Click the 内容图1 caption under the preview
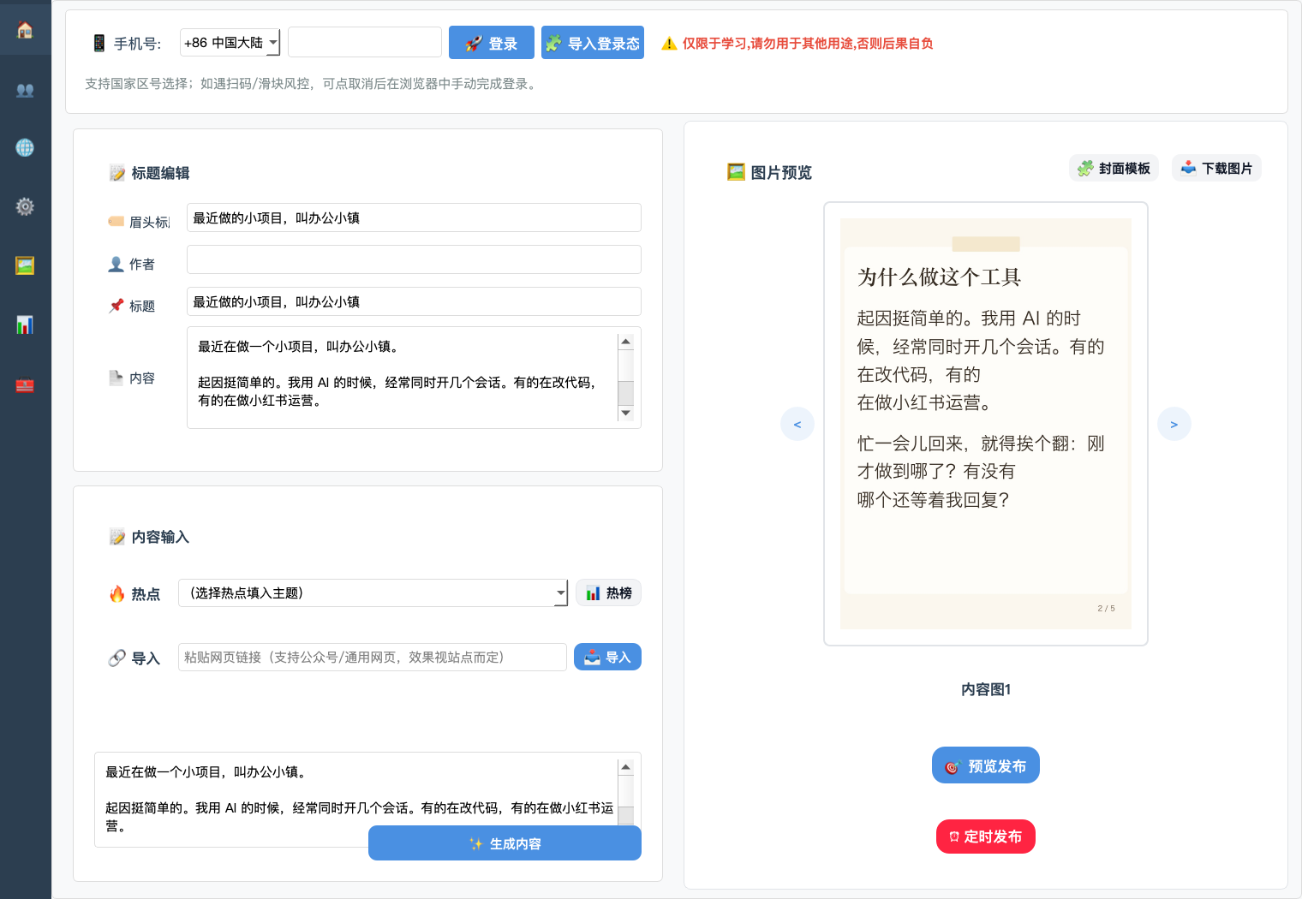Screen dimensions: 1302x899 986,689
